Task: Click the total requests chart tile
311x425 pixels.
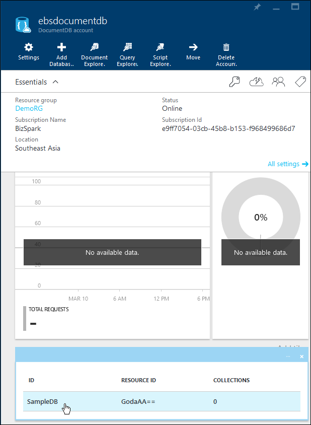Action: (x=112, y=255)
